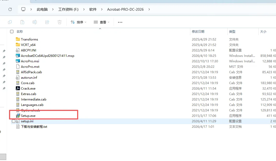Click the Extras.cab archive icon
Viewport: 276px width, 161px height.
tap(18, 94)
